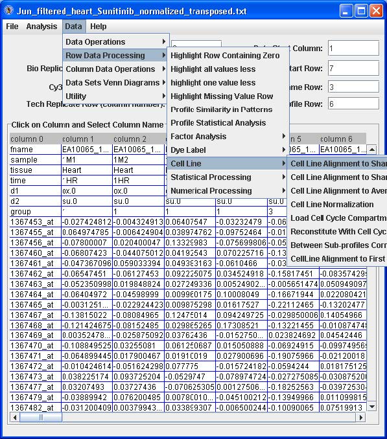Click horizontal scrollbar right arrow
Screen dimensions: 387x439
pos(361,418)
